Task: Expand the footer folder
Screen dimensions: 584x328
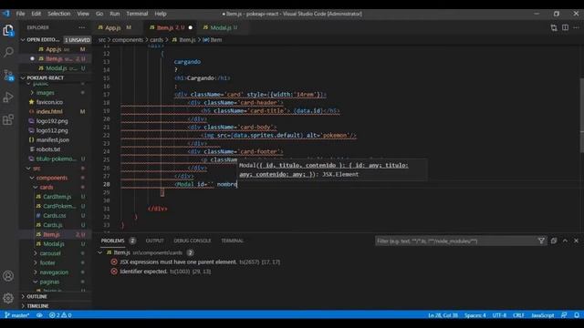Action: click(x=47, y=262)
